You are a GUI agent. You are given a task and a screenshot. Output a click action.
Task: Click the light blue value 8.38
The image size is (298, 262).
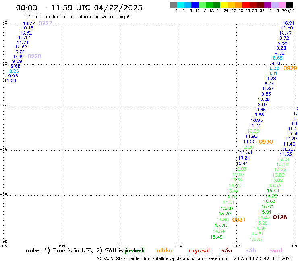coord(274,68)
